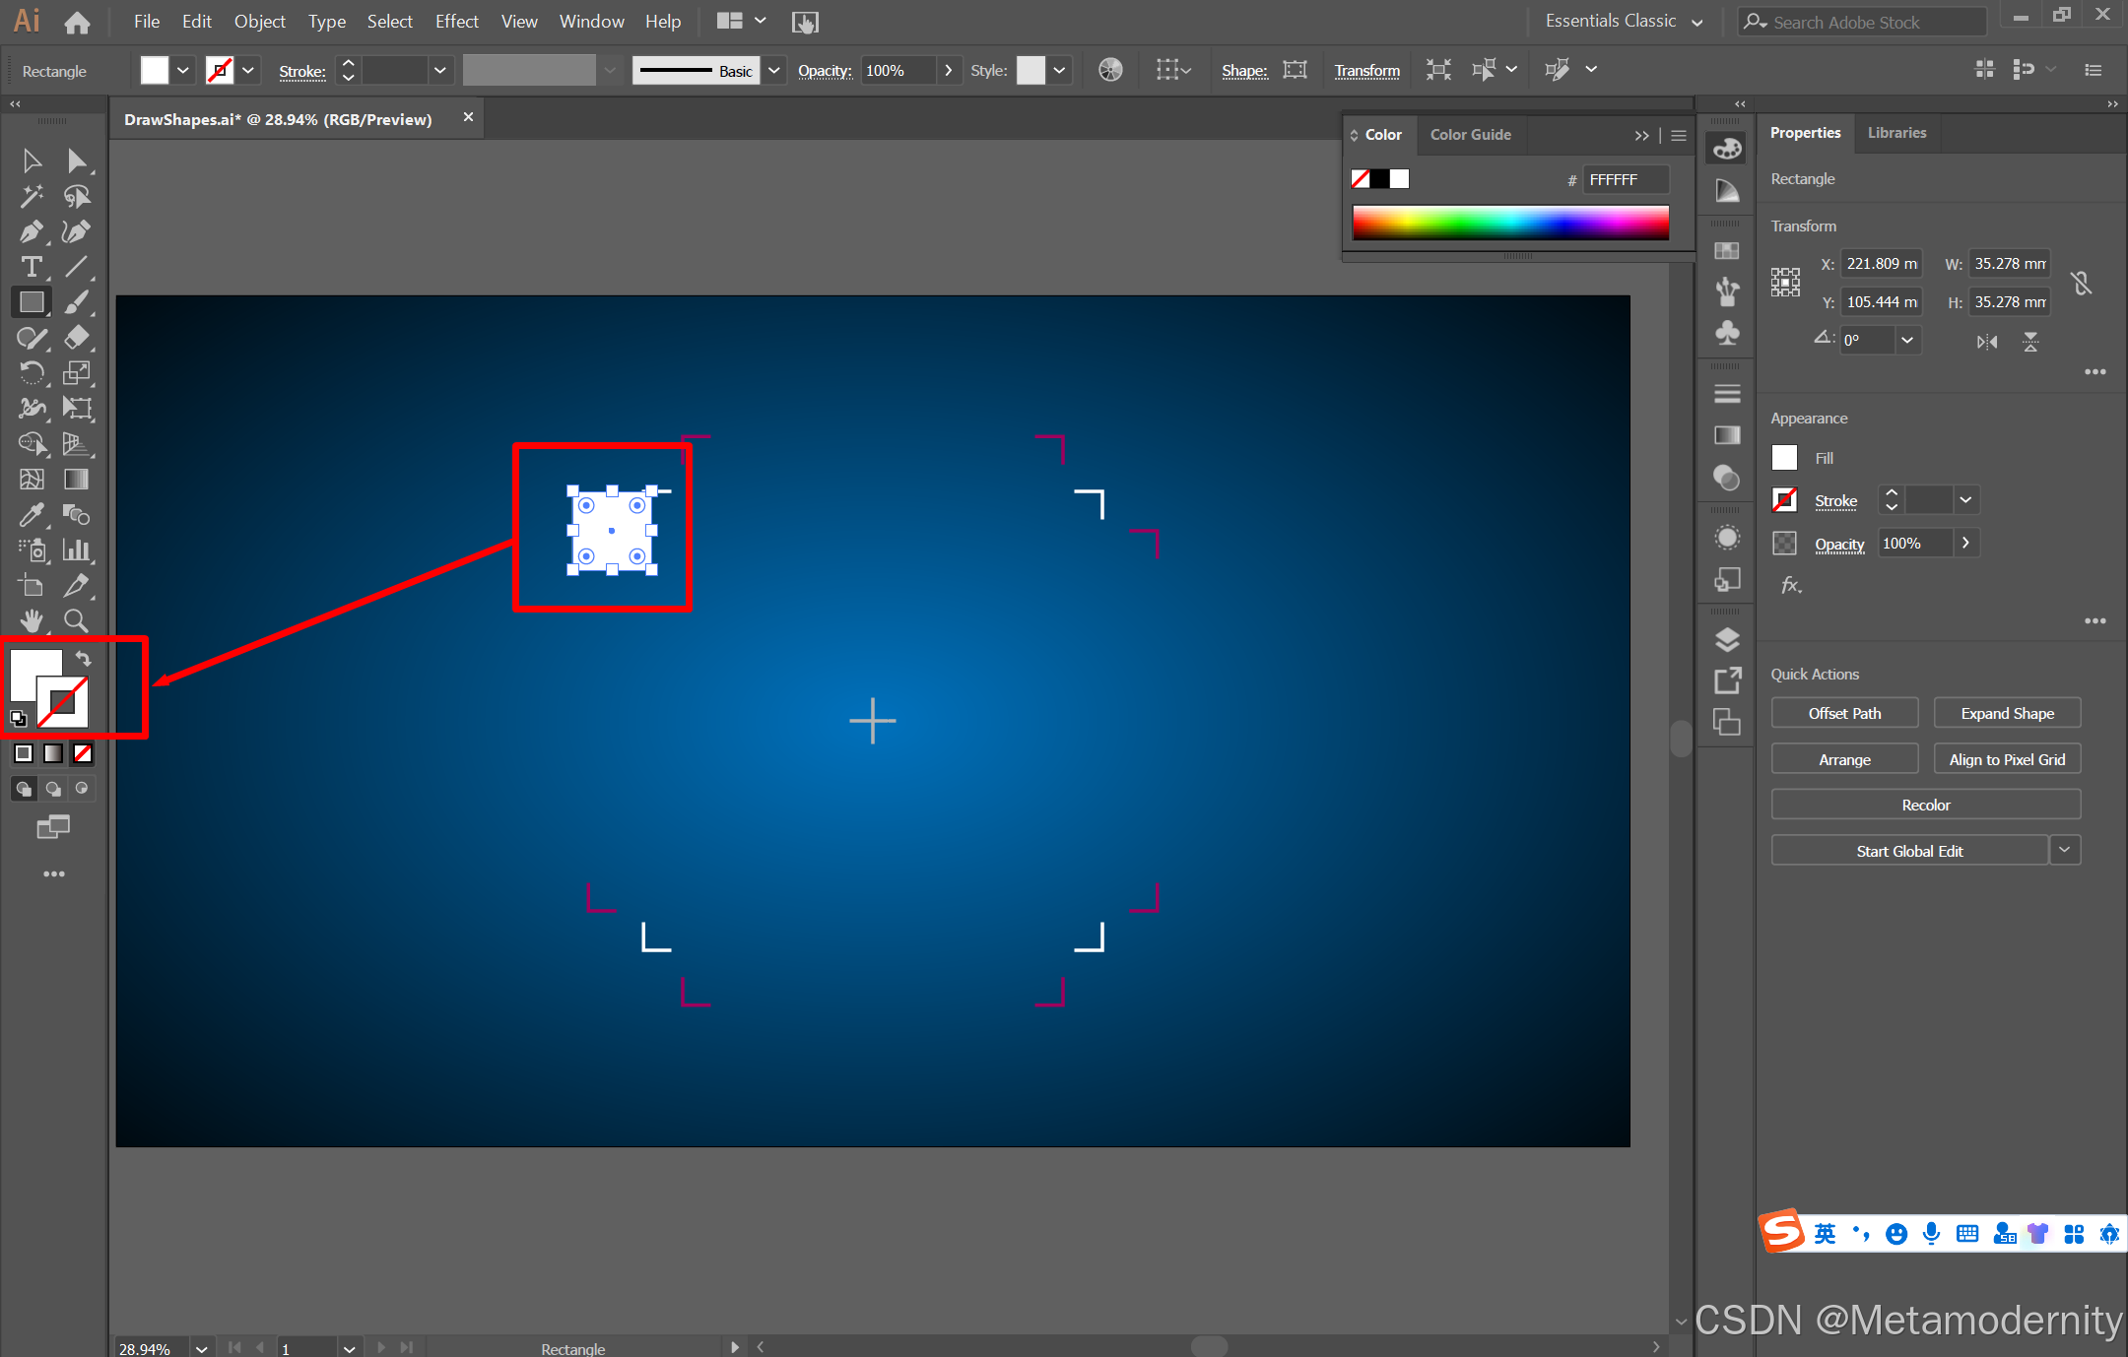Open the rotation angle dropdown
Viewport: 2128px width, 1357px height.
click(1907, 340)
